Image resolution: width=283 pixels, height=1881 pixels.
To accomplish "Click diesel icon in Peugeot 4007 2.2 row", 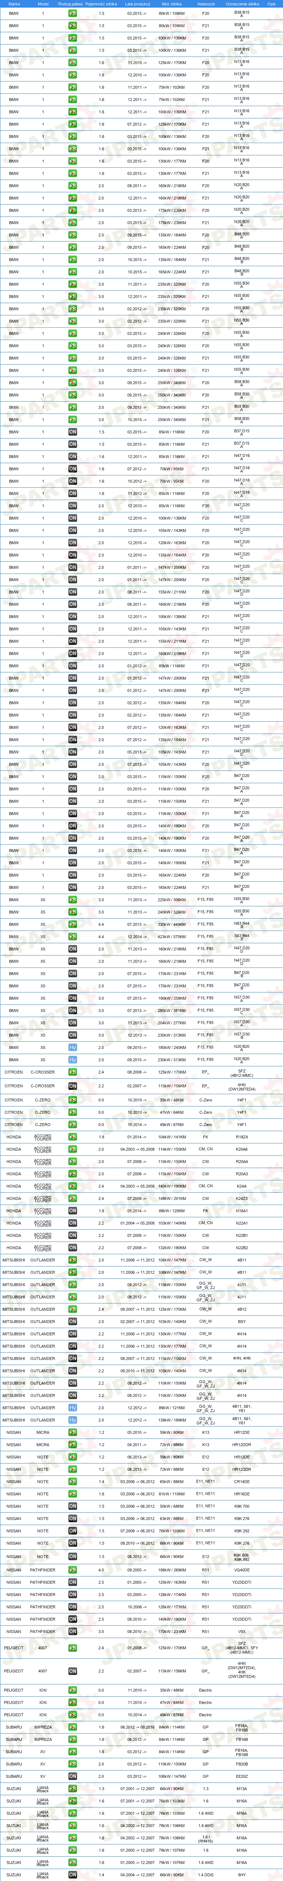I will pos(72,1671).
